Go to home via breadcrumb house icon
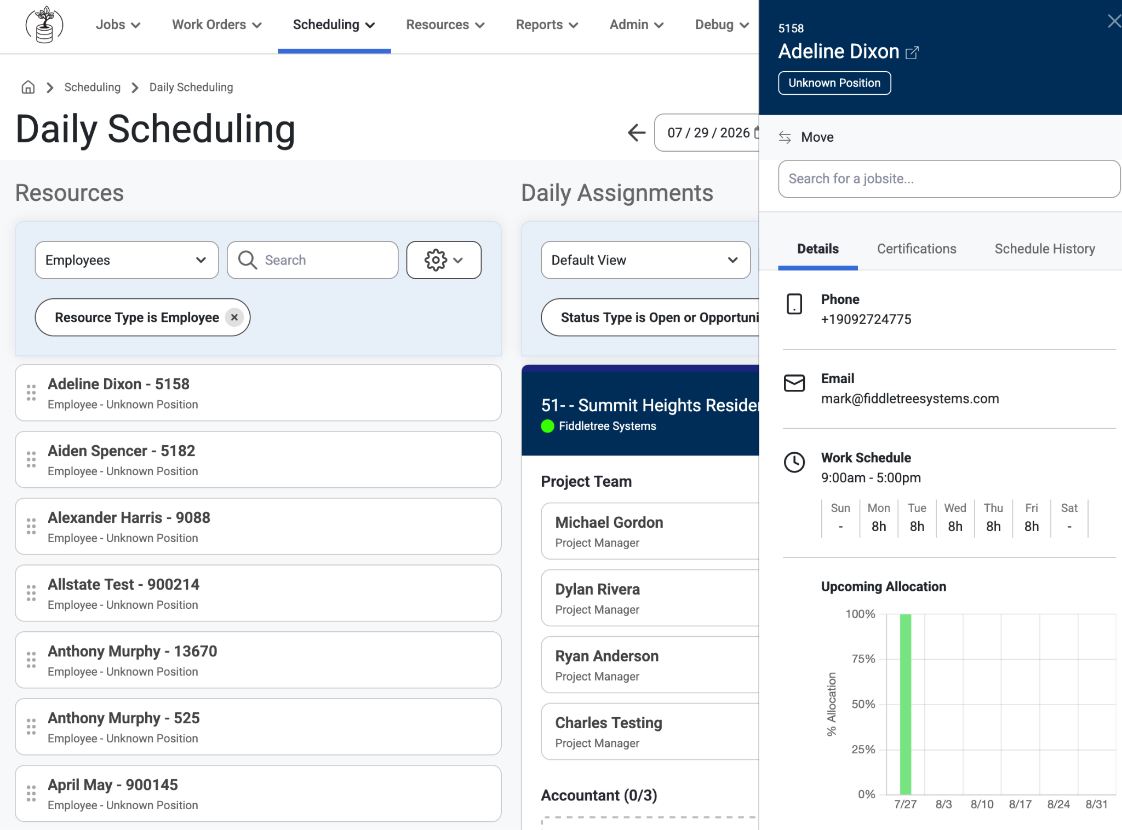This screenshot has width=1122, height=830. (x=28, y=87)
